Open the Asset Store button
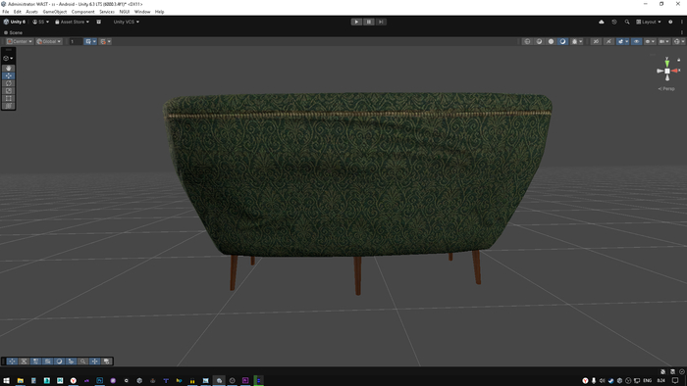Viewport: 687px width, 386px height. [73, 22]
